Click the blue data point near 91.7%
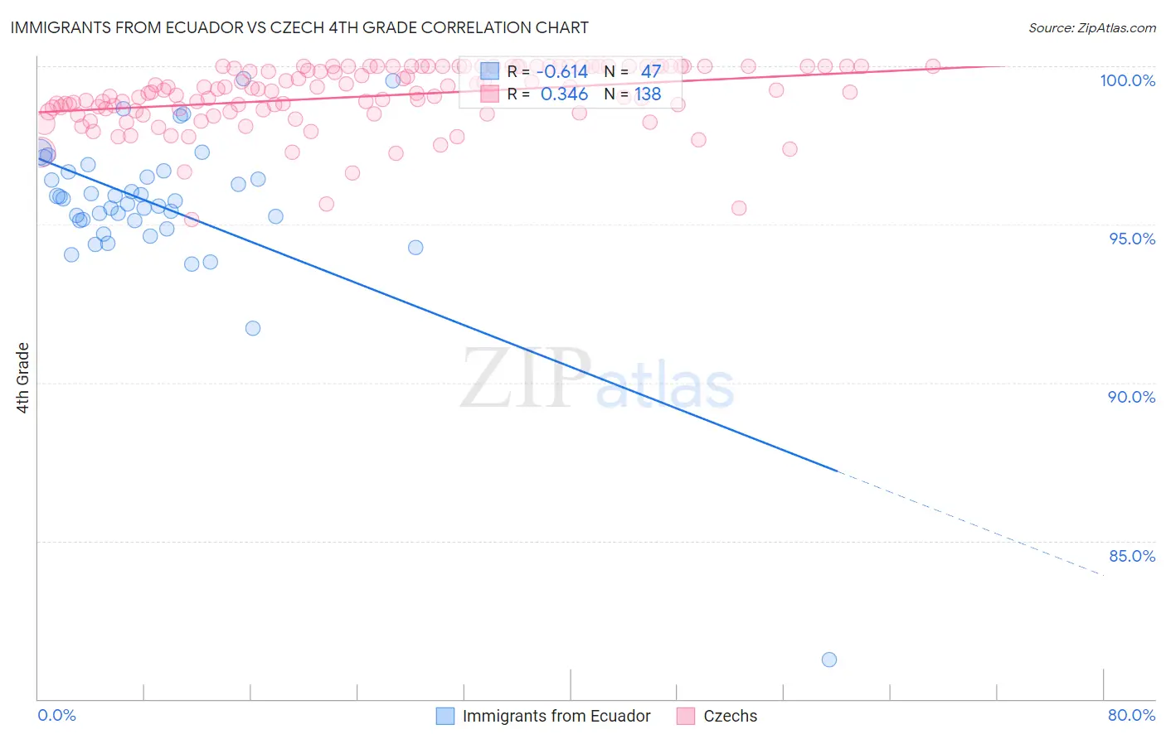 pyautogui.click(x=253, y=328)
